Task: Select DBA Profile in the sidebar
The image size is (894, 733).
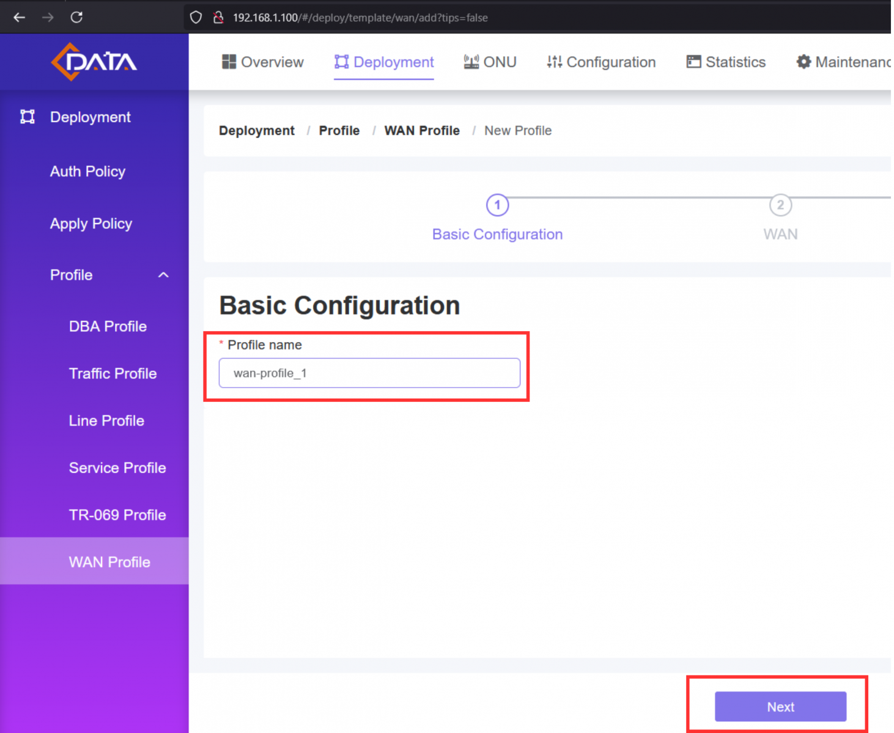Action: 108,326
